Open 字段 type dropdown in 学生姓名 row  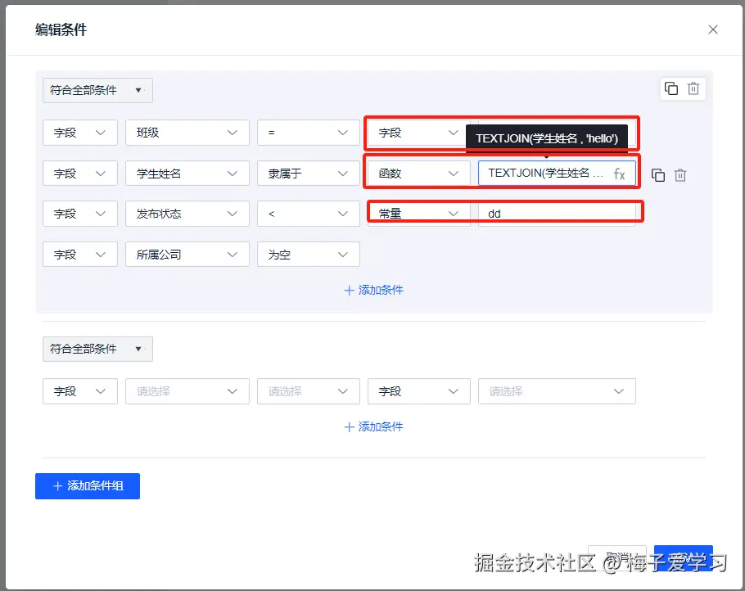tap(80, 174)
